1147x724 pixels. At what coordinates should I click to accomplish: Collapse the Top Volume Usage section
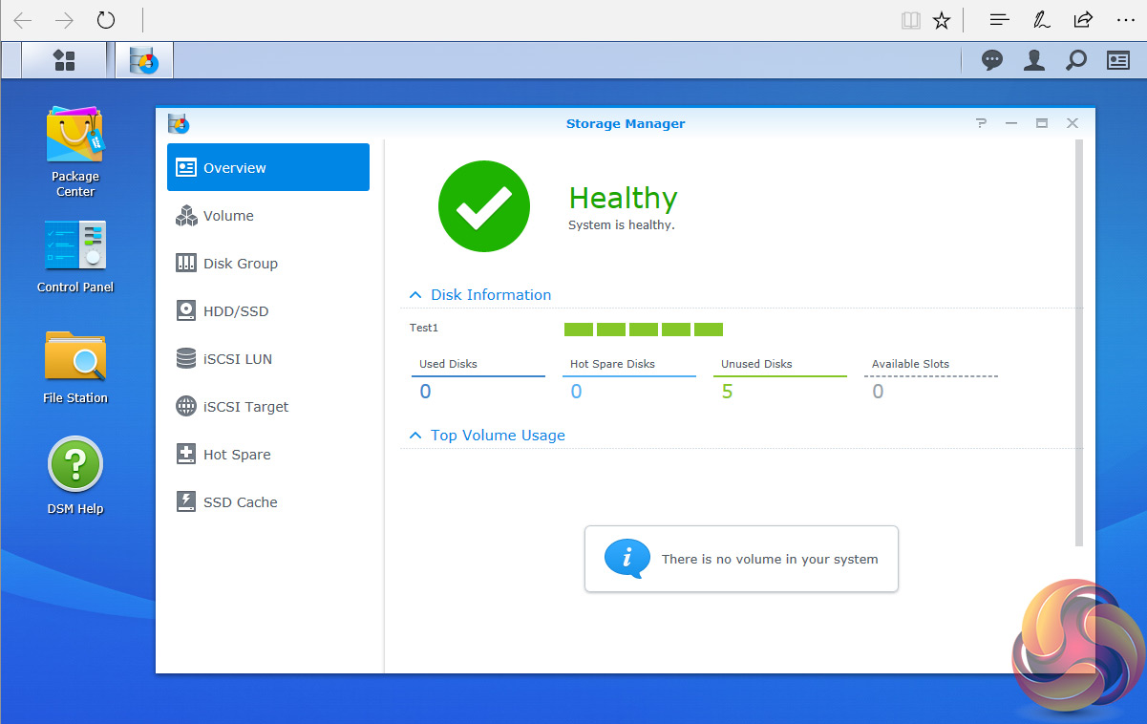(x=415, y=436)
